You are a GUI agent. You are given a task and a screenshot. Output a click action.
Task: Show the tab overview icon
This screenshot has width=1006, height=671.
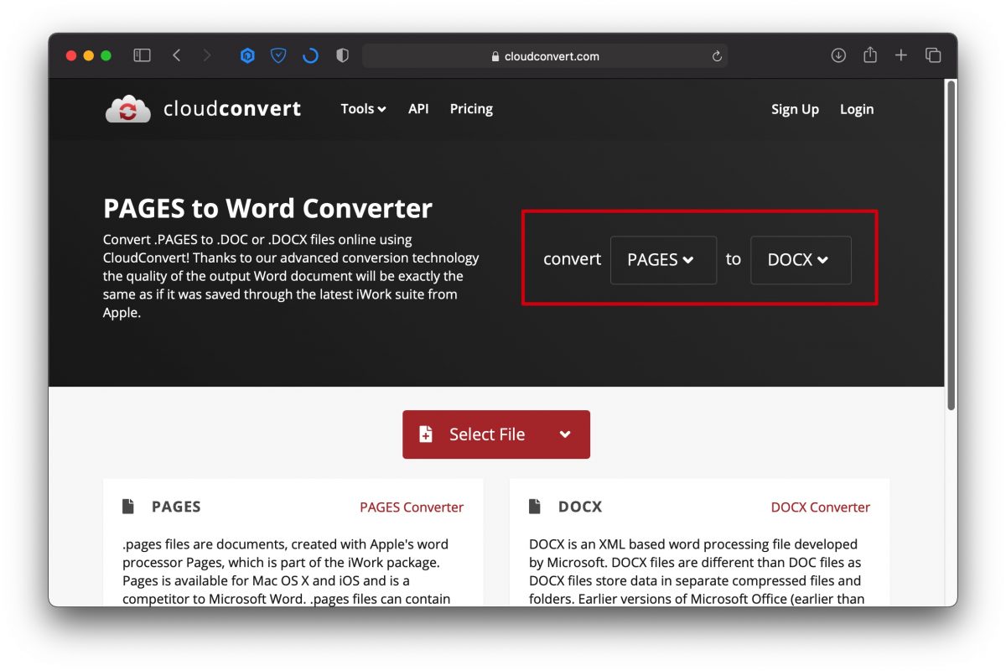933,55
